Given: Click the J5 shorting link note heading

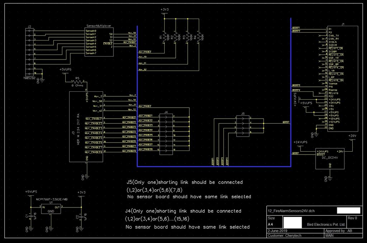Looking at the screenshot, I should click(185, 182).
